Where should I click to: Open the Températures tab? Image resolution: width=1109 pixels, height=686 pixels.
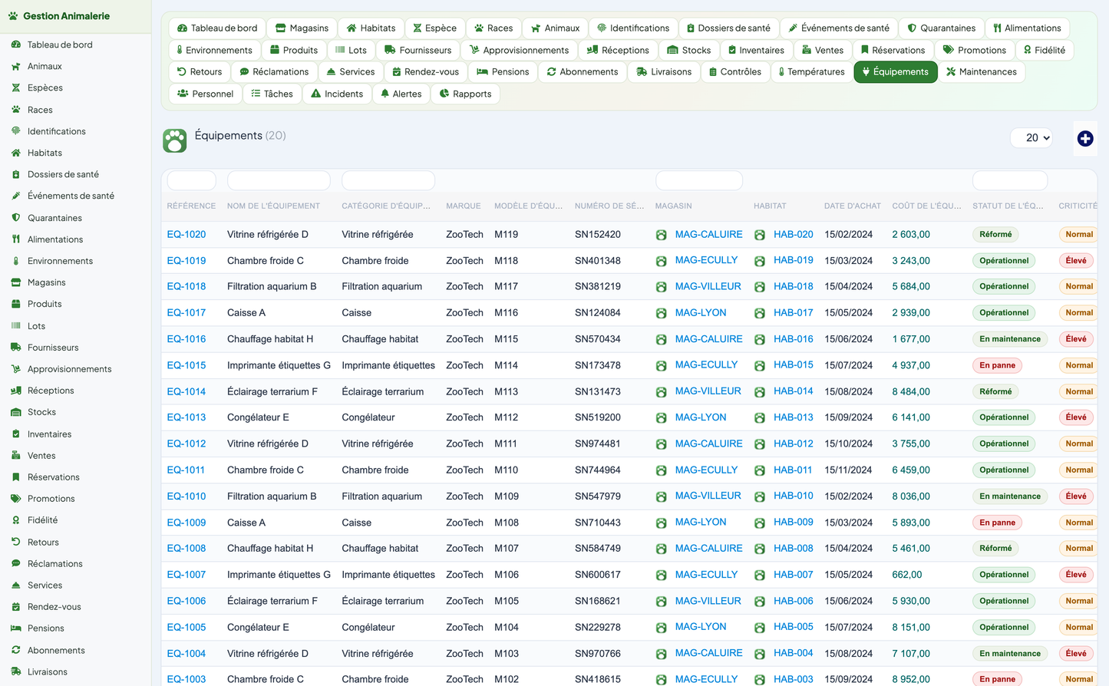(x=810, y=72)
